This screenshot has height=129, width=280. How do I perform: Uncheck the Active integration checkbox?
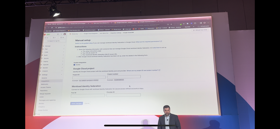point(74,65)
